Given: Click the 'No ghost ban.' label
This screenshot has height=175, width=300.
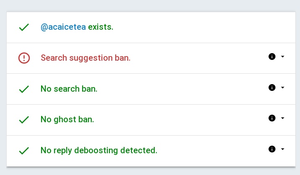Looking at the screenshot, I should (67, 119).
